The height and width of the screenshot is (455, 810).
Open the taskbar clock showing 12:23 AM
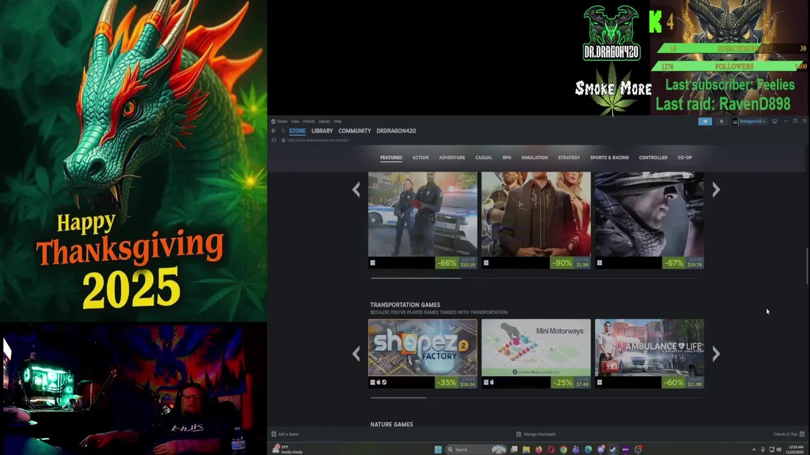(795, 449)
